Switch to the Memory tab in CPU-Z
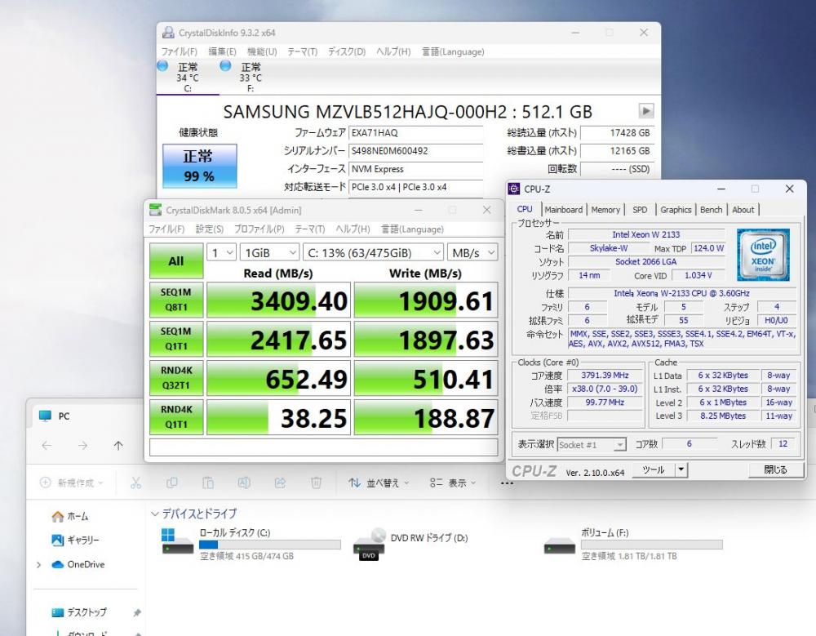Image resolution: width=816 pixels, height=636 pixels. pos(605,209)
